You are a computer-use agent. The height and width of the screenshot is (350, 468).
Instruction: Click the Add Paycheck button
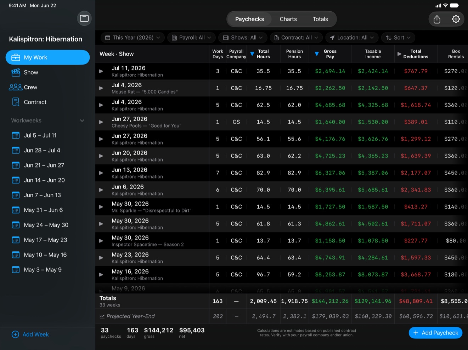(435, 333)
